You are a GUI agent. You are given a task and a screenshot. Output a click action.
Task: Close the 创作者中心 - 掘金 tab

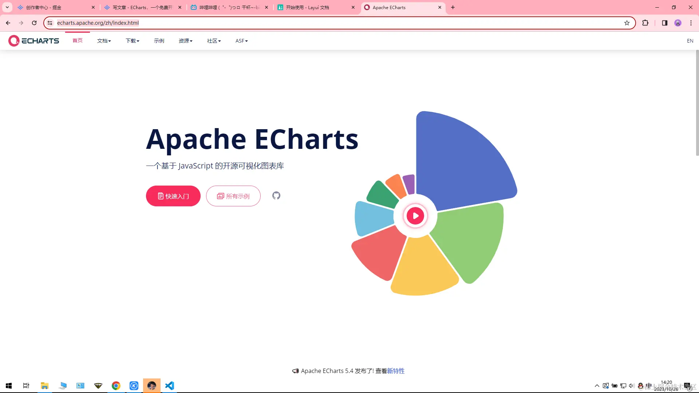coord(93,7)
